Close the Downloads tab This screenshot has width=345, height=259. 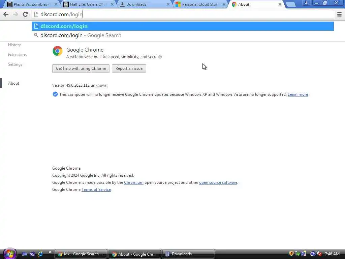point(168,4)
